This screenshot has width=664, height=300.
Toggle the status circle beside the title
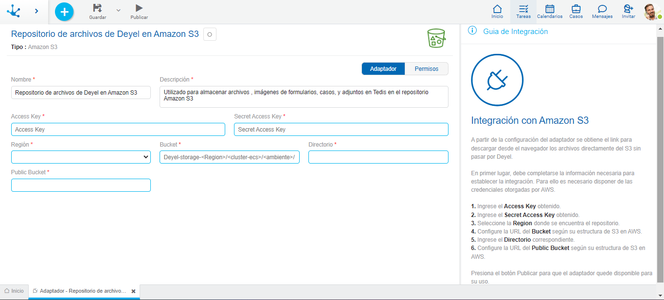click(210, 34)
